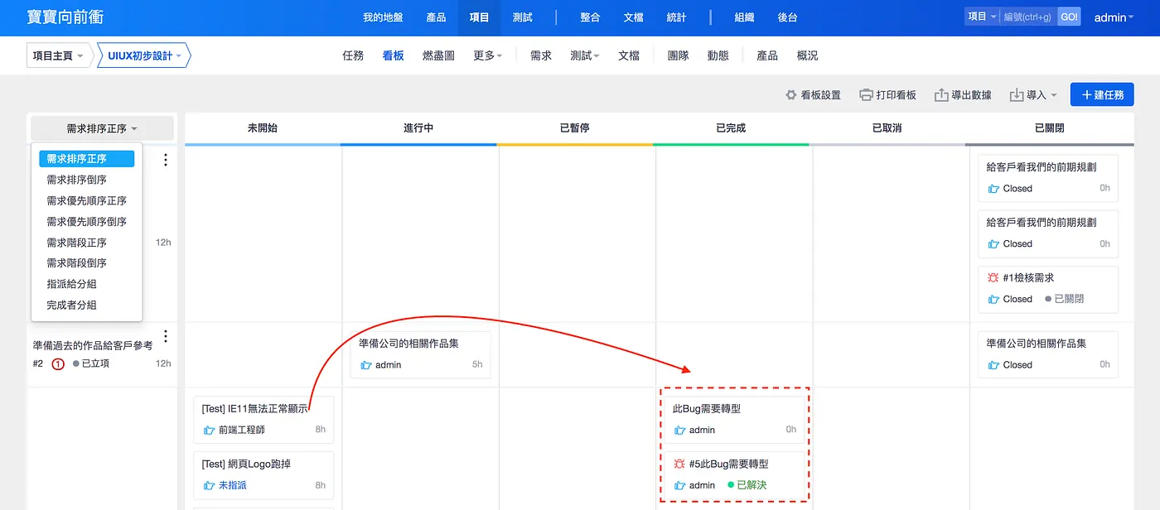
Task: Go to 產品 in top navigation
Action: (436, 17)
